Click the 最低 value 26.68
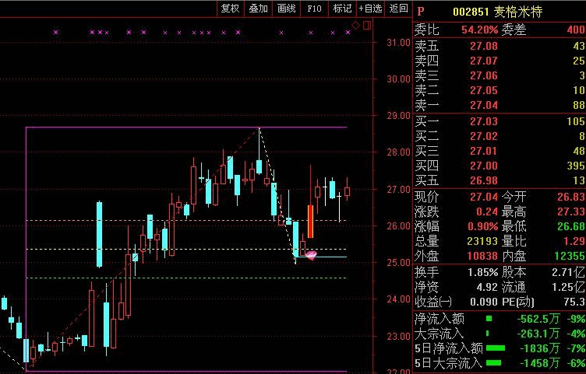This screenshot has height=374, width=586. (571, 227)
